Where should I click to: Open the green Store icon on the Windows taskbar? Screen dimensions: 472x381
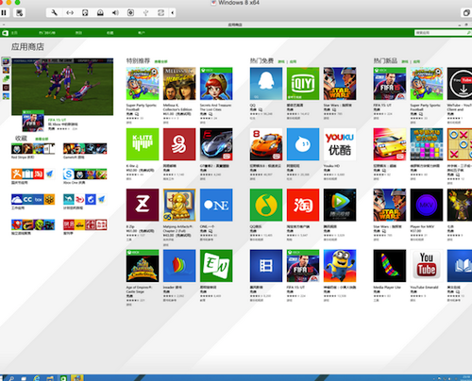click(63, 378)
